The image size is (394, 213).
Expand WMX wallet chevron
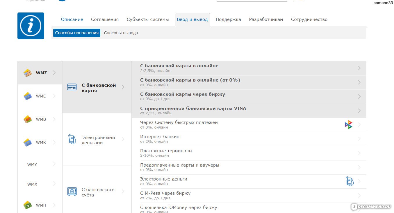pyautogui.click(x=54, y=184)
